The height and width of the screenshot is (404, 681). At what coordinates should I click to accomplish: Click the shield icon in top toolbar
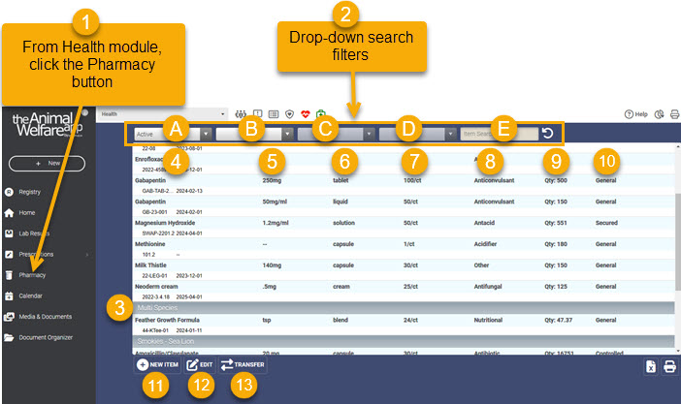tap(289, 114)
